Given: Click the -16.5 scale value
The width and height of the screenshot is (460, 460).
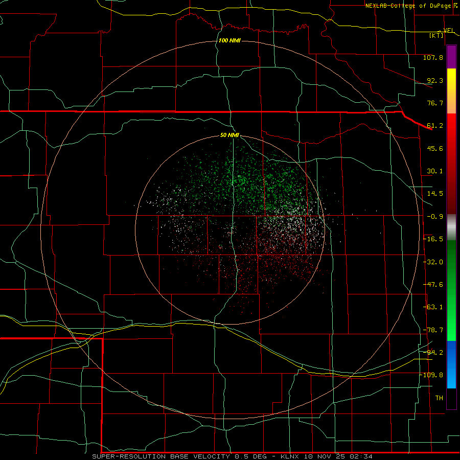Looking at the screenshot, I should [433, 239].
